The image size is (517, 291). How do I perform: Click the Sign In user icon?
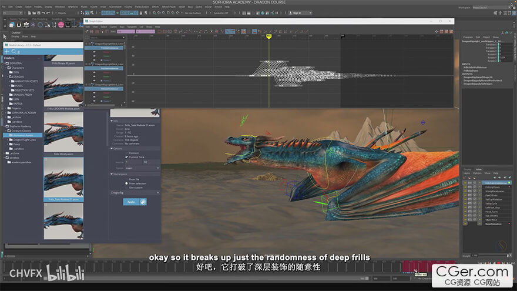pyautogui.click(x=290, y=13)
